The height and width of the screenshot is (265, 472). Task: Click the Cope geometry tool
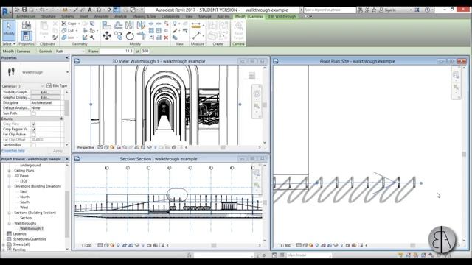click(x=69, y=24)
